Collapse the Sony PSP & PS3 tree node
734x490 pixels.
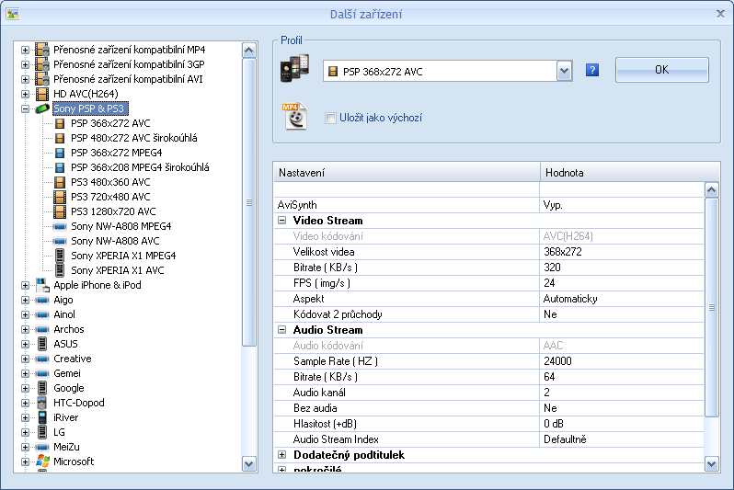25,108
